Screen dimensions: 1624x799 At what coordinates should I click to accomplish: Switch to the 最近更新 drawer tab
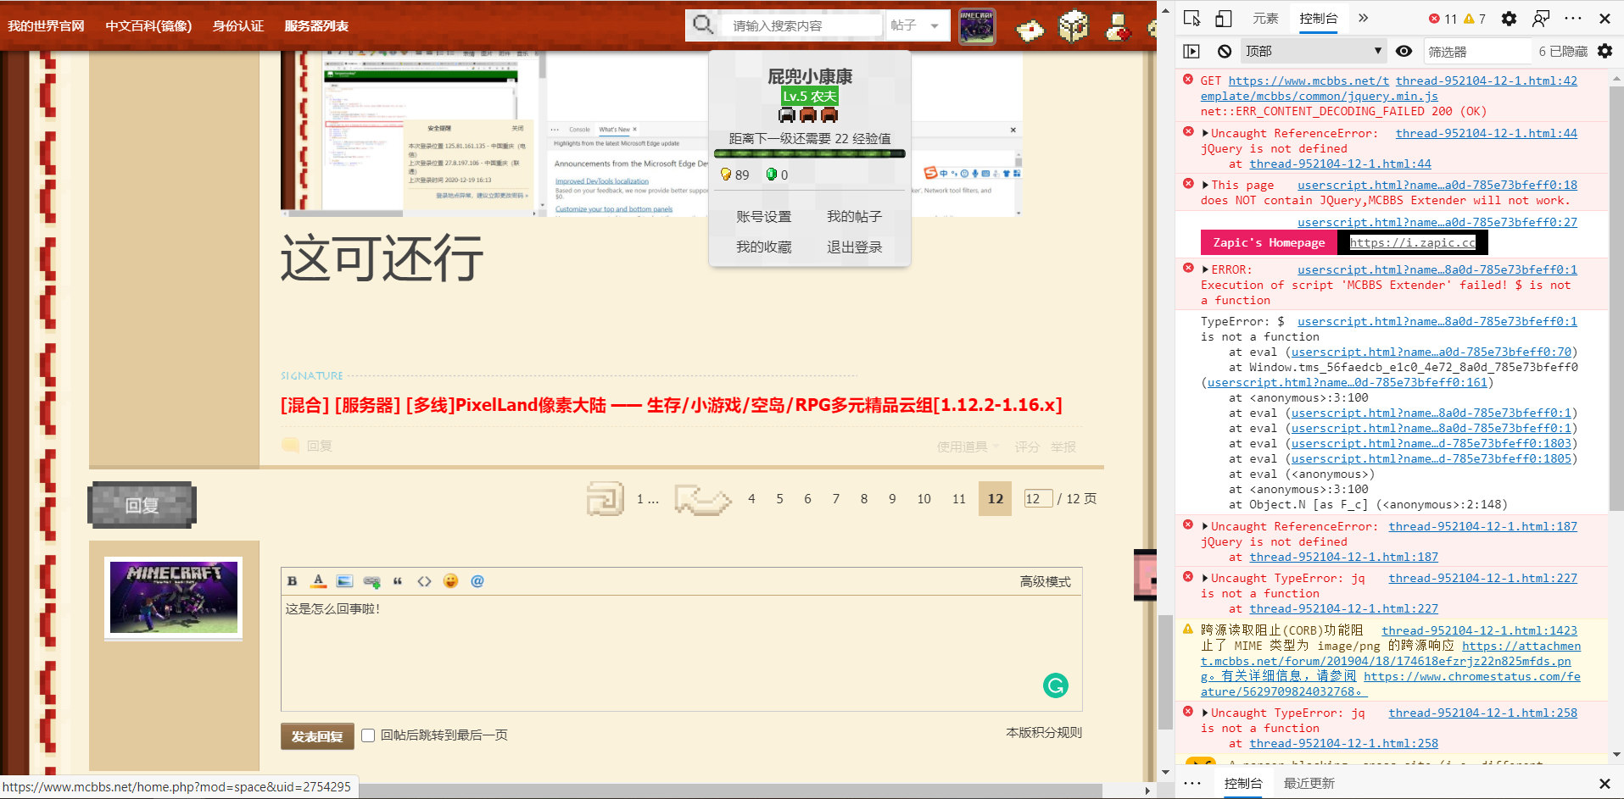click(x=1309, y=784)
